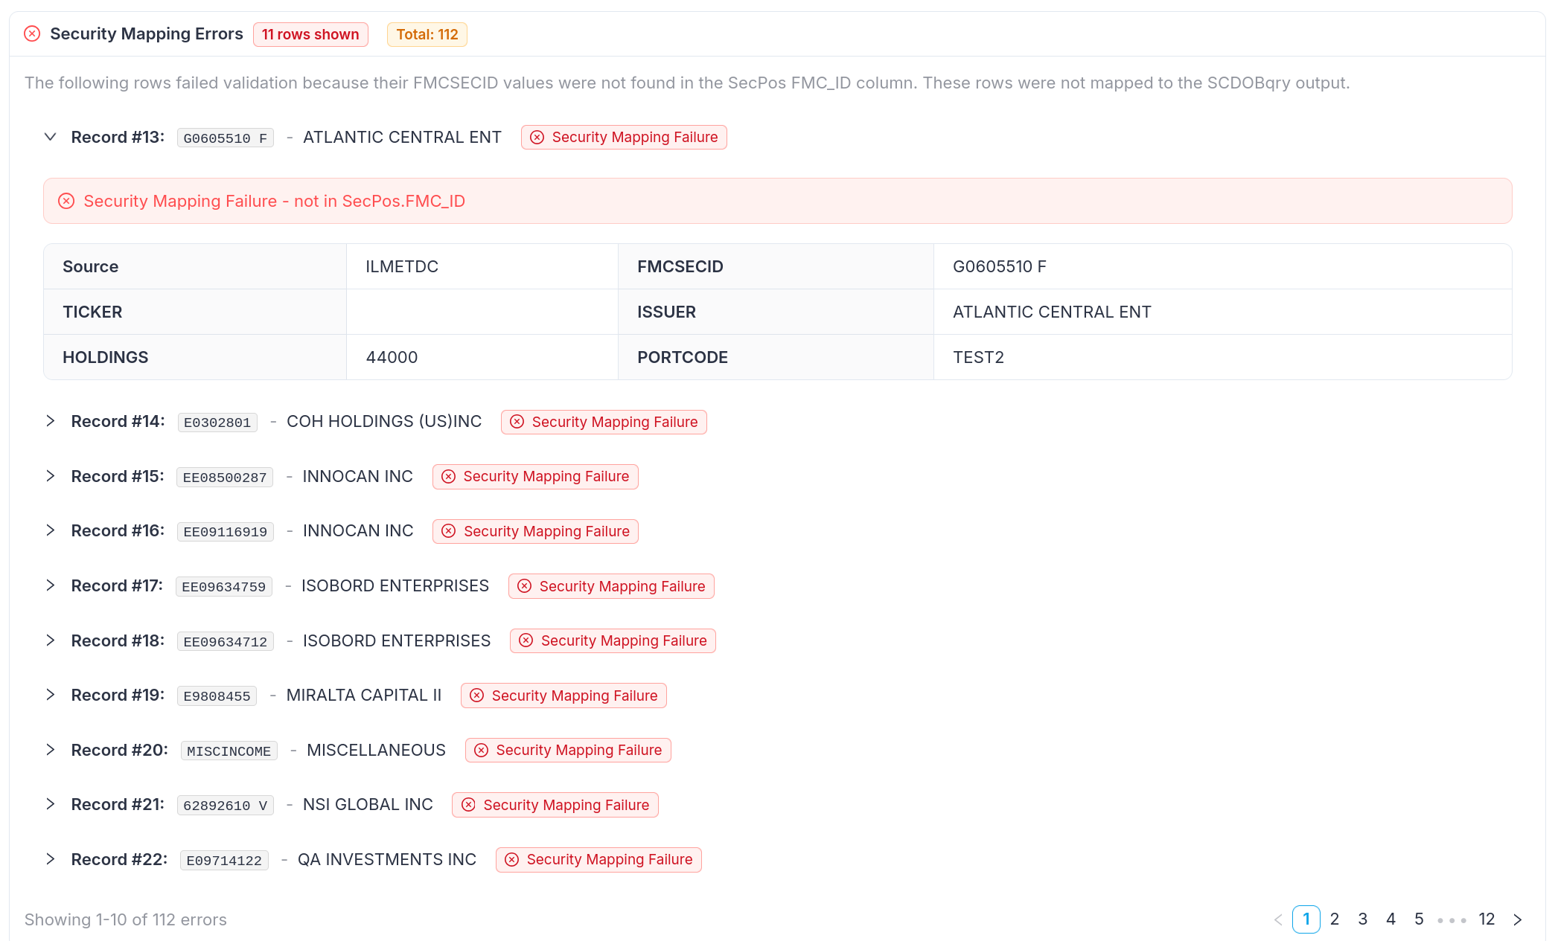The height and width of the screenshot is (941, 1558).
Task: Go to next page arrow
Action: tap(1517, 919)
